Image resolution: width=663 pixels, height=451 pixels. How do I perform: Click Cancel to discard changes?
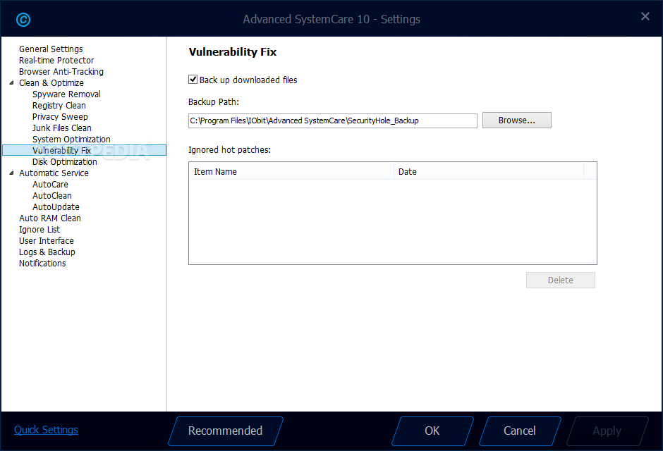click(520, 431)
